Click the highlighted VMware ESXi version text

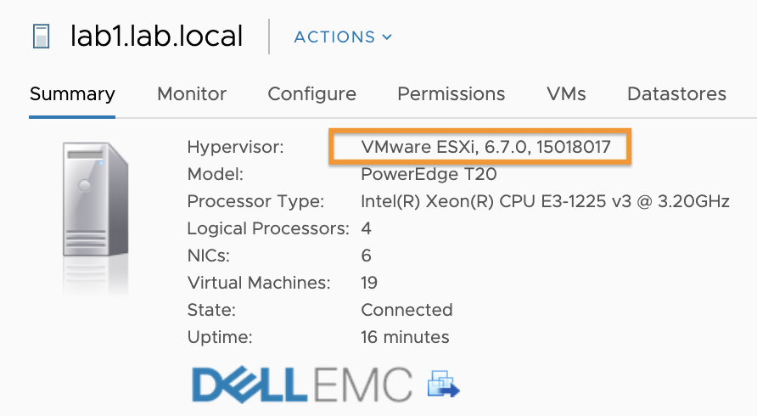(x=485, y=146)
